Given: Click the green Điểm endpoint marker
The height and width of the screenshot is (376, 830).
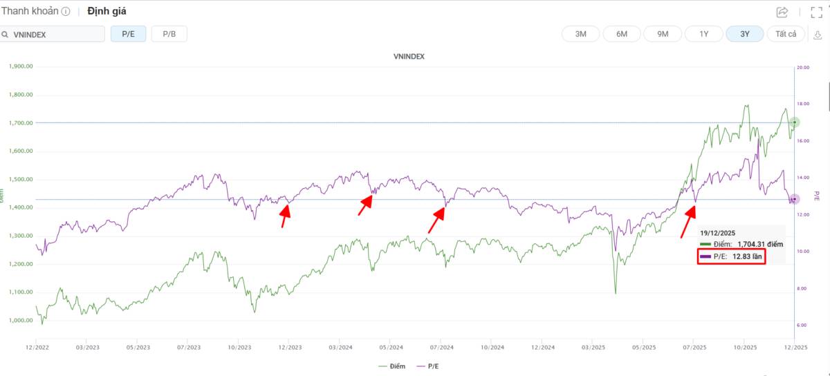Looking at the screenshot, I should point(795,122).
